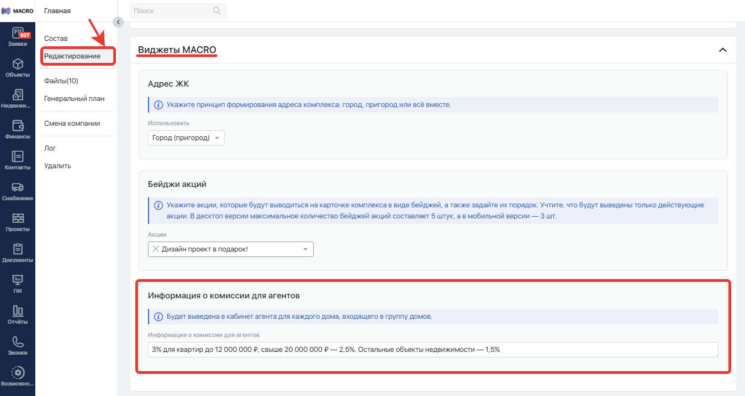Open Генеральный план menu item
Image resolution: width=745 pixels, height=396 pixels.
74,99
